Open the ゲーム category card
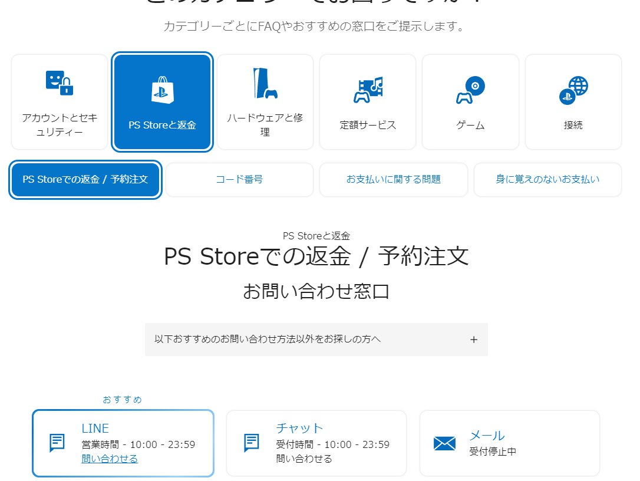Screen dimensions: 640x481 pos(470,102)
